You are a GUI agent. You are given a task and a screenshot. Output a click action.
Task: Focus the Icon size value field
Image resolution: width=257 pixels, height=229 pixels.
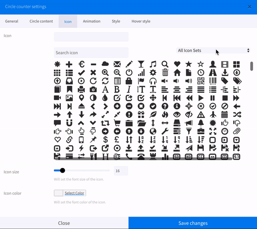[x=121, y=171]
